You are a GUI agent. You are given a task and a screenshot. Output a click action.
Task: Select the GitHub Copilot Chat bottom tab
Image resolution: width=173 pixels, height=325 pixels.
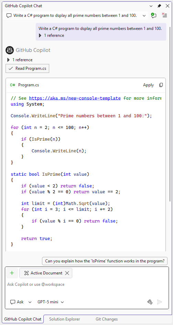(23, 319)
